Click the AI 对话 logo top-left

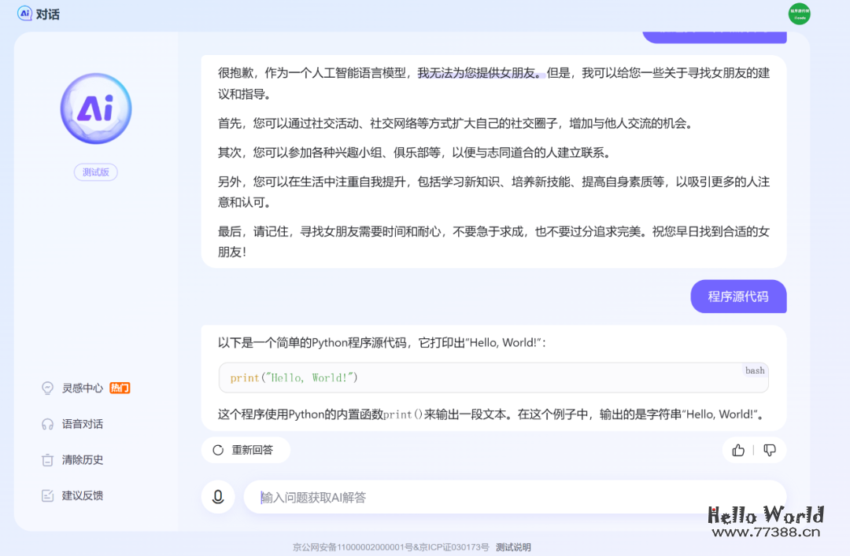tap(37, 13)
